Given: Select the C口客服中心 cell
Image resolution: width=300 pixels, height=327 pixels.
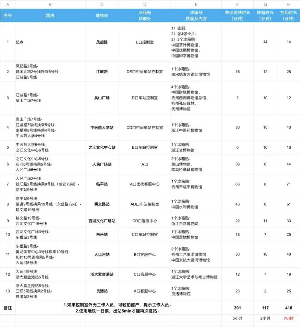Looking at the screenshot, I should (x=145, y=274).
